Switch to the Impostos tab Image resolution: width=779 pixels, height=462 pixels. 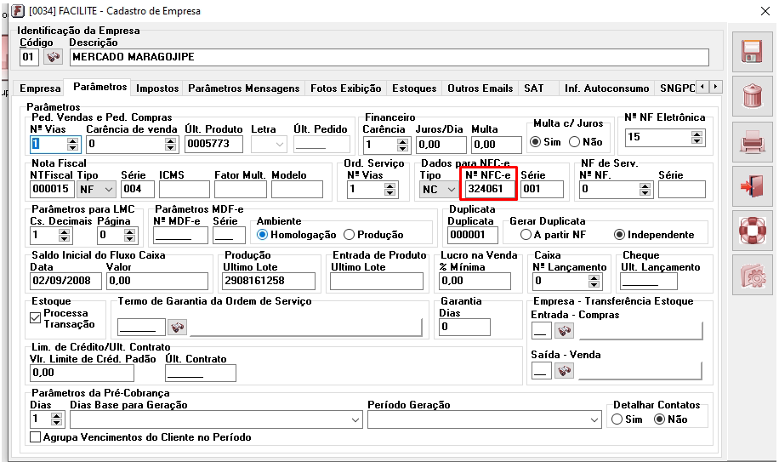[157, 88]
